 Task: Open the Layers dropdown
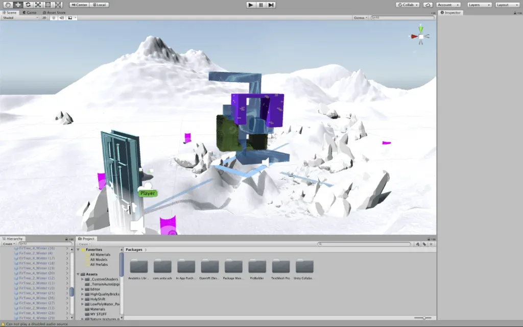click(479, 5)
